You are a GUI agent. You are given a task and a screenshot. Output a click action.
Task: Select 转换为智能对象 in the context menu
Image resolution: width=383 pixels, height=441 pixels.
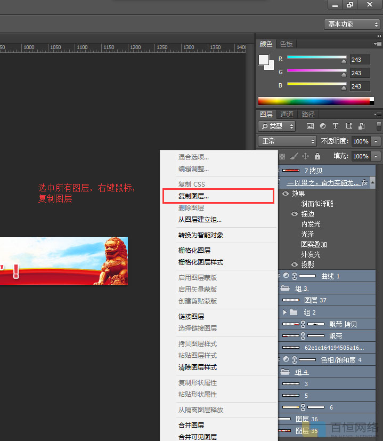pyautogui.click(x=201, y=235)
